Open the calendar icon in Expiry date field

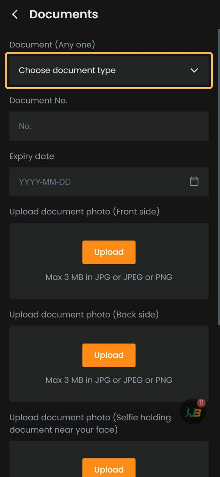tap(194, 181)
